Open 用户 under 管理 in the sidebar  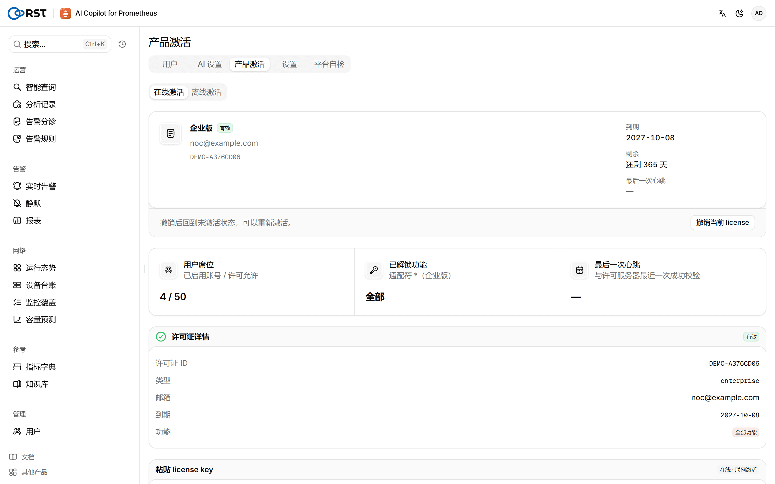27,432
